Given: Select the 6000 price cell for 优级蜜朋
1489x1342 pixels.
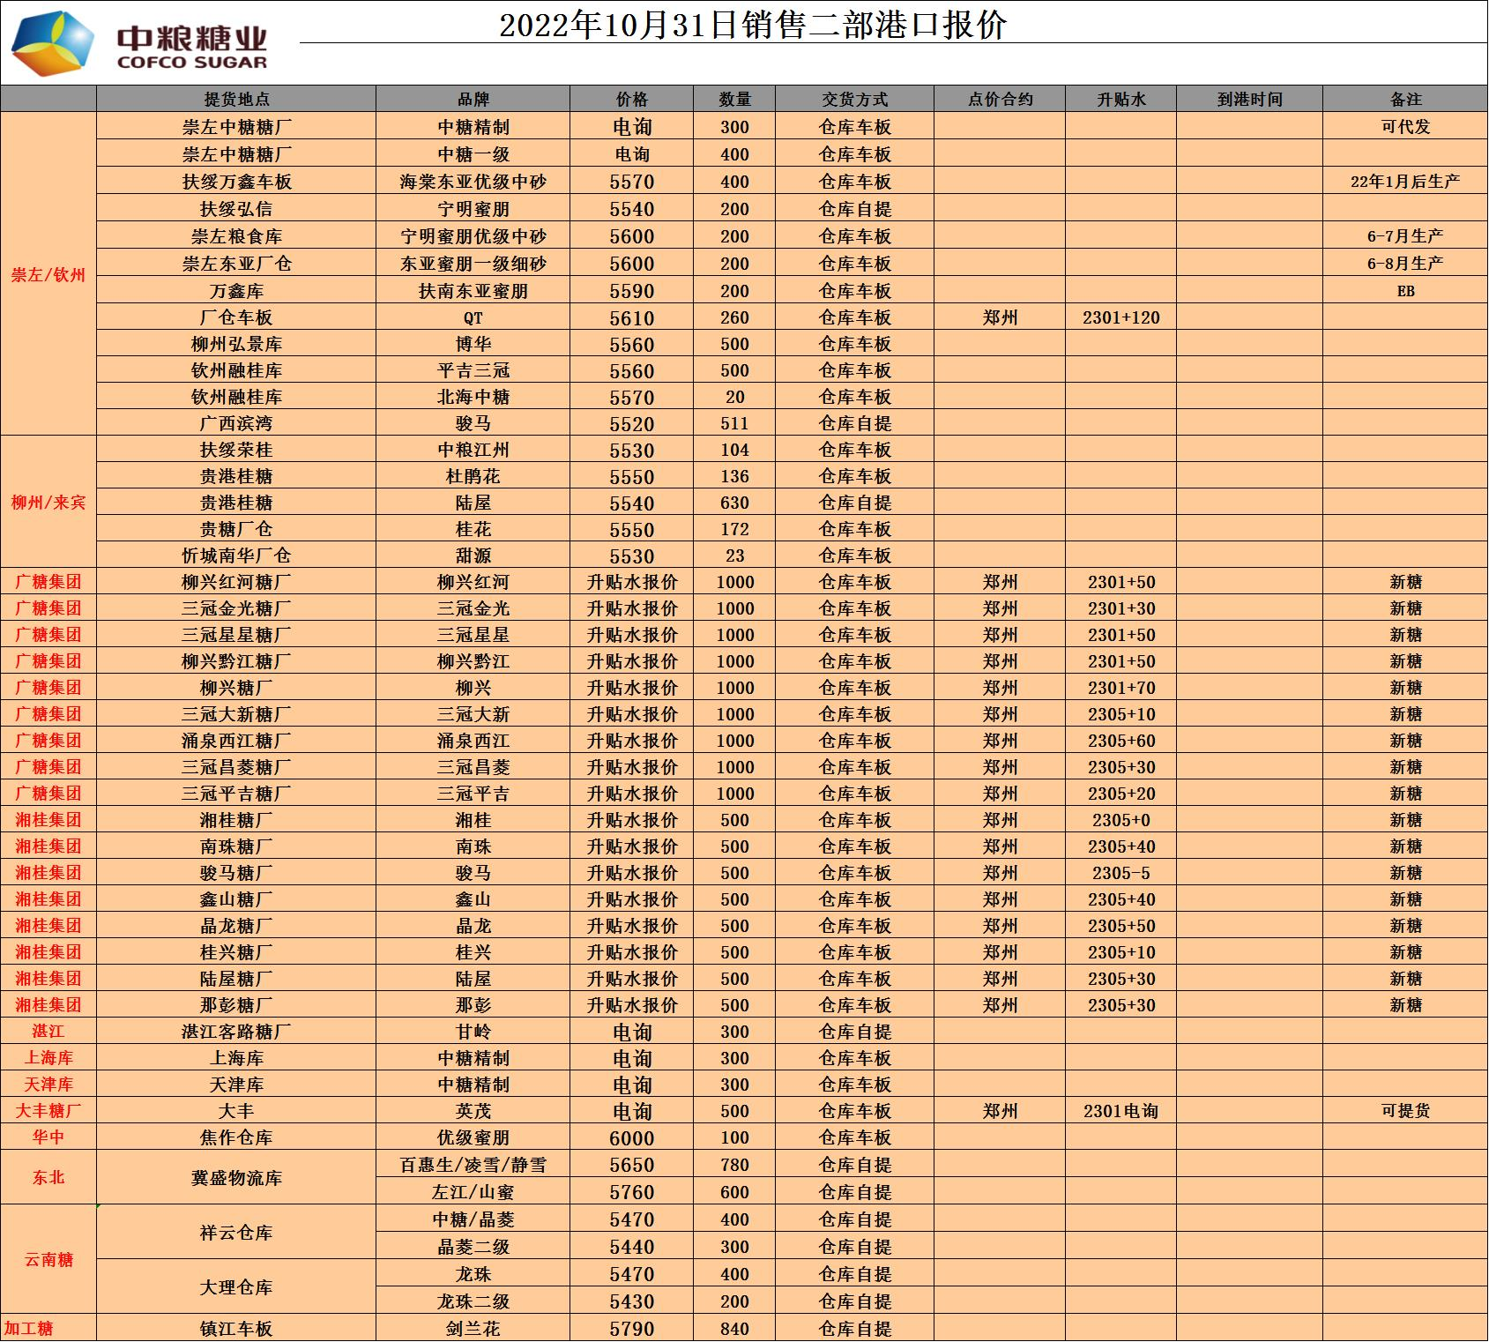Looking at the screenshot, I should click(x=632, y=1137).
